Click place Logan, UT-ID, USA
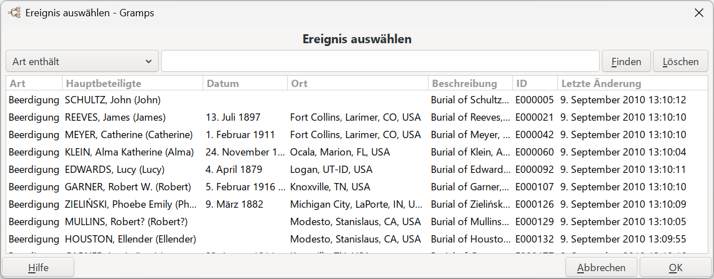This screenshot has height=279, width=714. [x=331, y=170]
